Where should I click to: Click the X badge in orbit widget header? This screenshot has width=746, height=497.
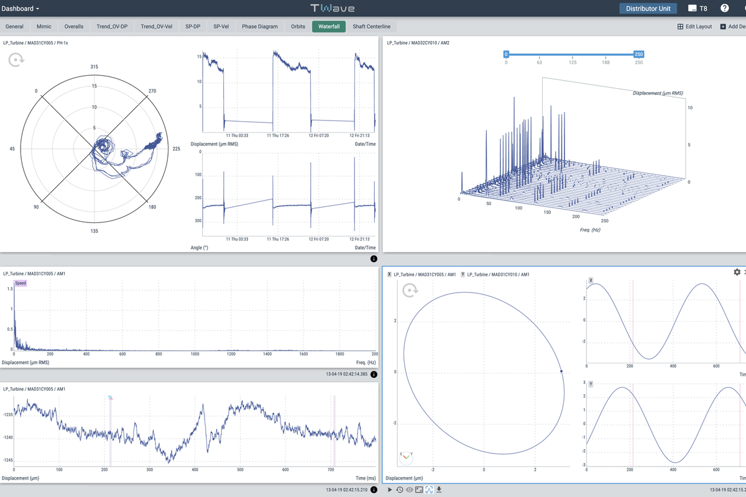389,274
